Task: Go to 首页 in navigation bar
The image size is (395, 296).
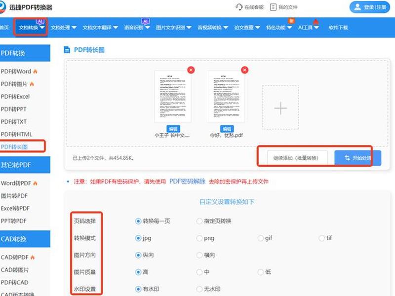Action: 4,28
